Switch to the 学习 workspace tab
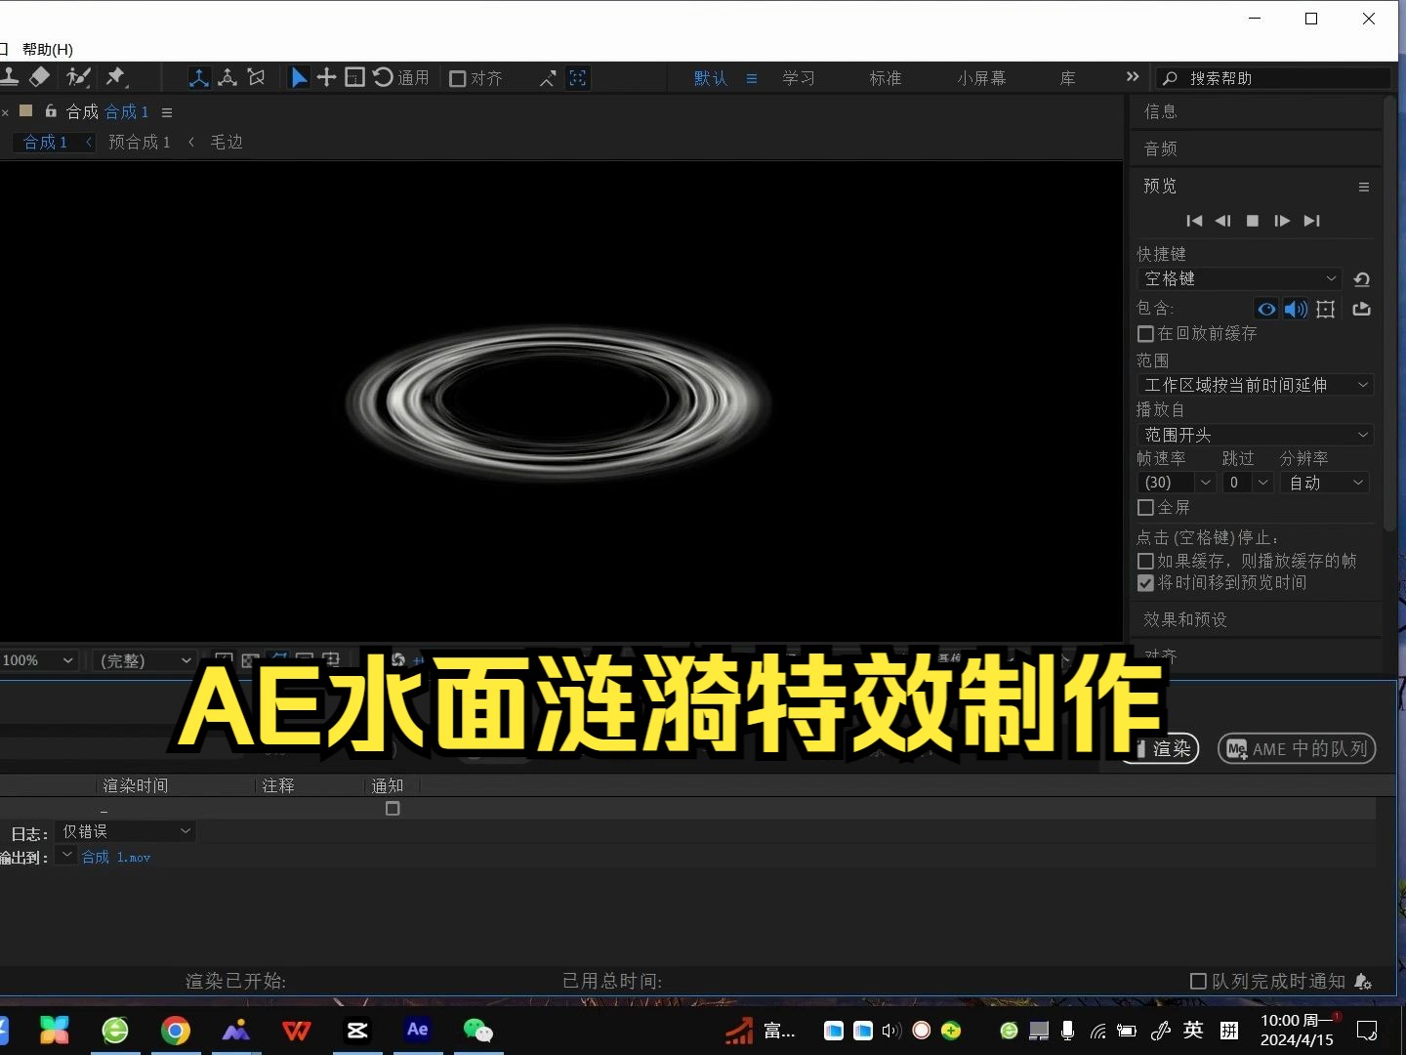Screen dimensions: 1406x1055 (x=800, y=77)
